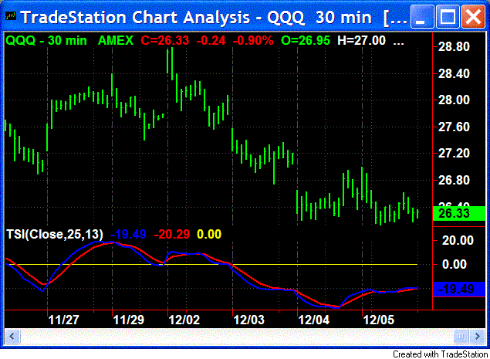This screenshot has width=490, height=359.
Task: Select the 'QQQ - 30 min' symbol label
Action: [x=46, y=40]
